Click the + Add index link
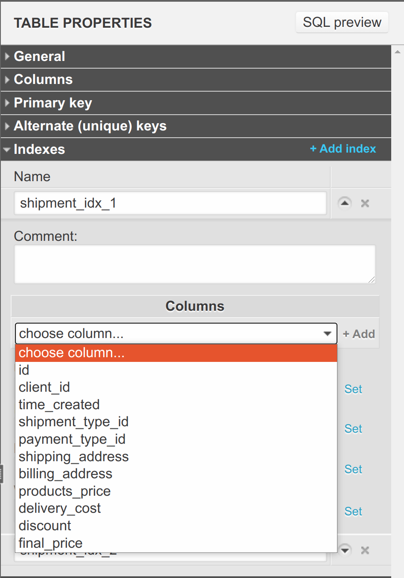The height and width of the screenshot is (578, 404). click(343, 149)
